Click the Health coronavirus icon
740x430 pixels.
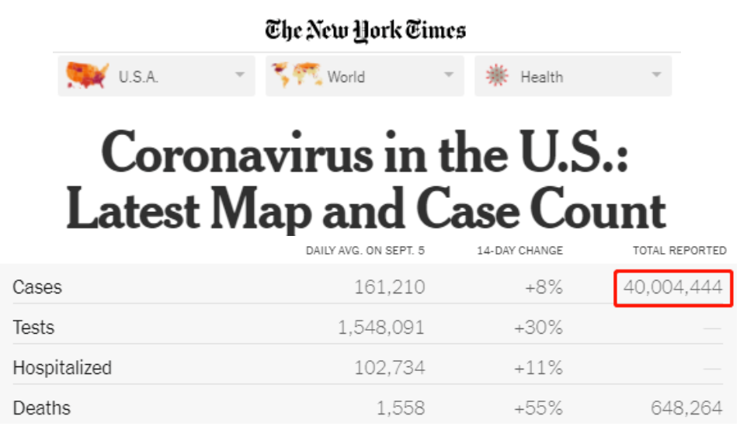click(496, 75)
